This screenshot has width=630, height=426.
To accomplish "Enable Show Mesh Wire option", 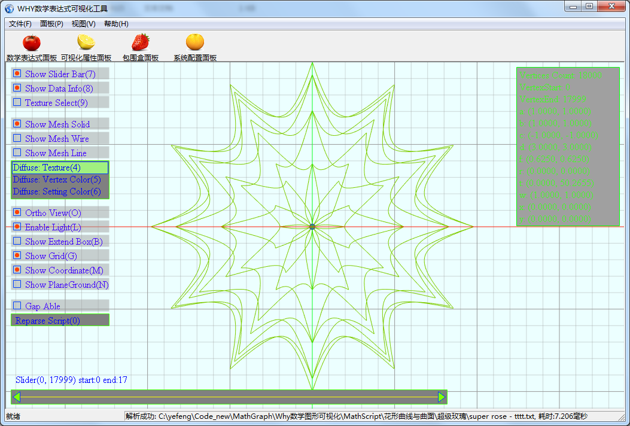I will point(17,138).
